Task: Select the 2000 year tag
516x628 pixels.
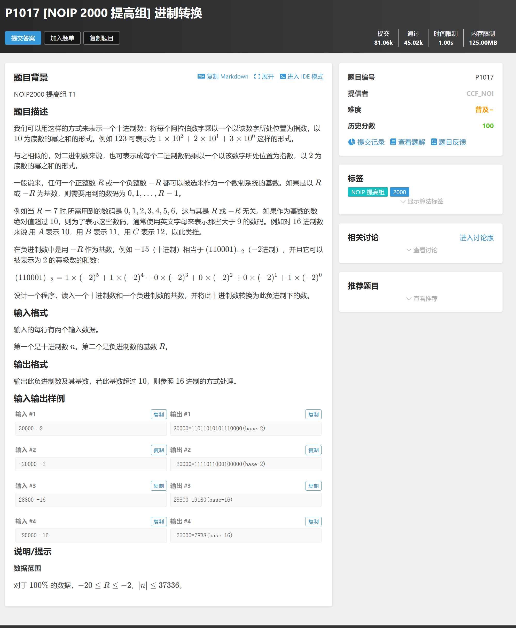Action: click(x=399, y=192)
